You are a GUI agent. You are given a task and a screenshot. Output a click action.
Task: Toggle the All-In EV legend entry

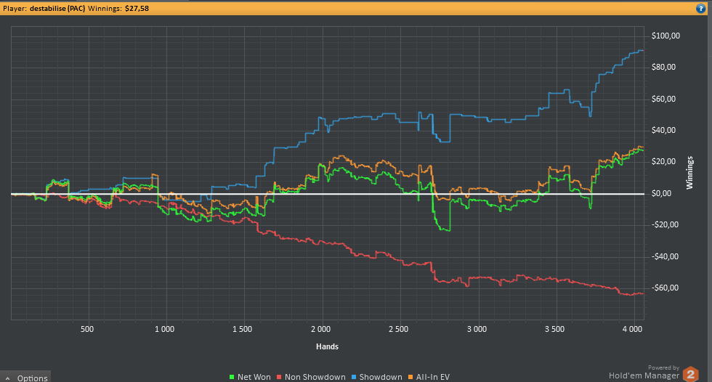click(x=429, y=377)
